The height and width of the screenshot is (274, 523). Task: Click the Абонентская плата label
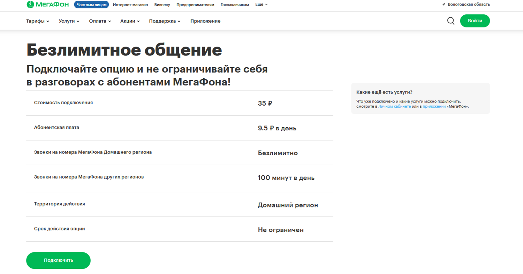(56, 127)
